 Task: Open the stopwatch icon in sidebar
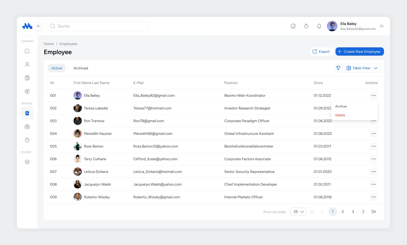pyautogui.click(x=27, y=140)
